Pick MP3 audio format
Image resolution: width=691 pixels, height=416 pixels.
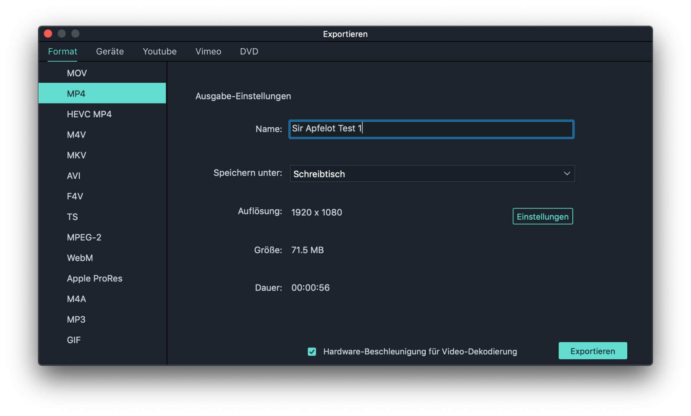click(102, 319)
